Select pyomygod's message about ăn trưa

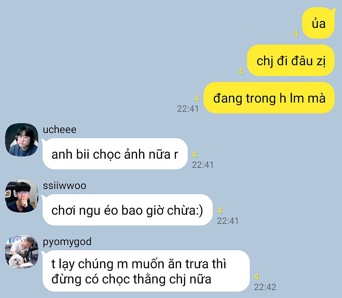(146, 271)
